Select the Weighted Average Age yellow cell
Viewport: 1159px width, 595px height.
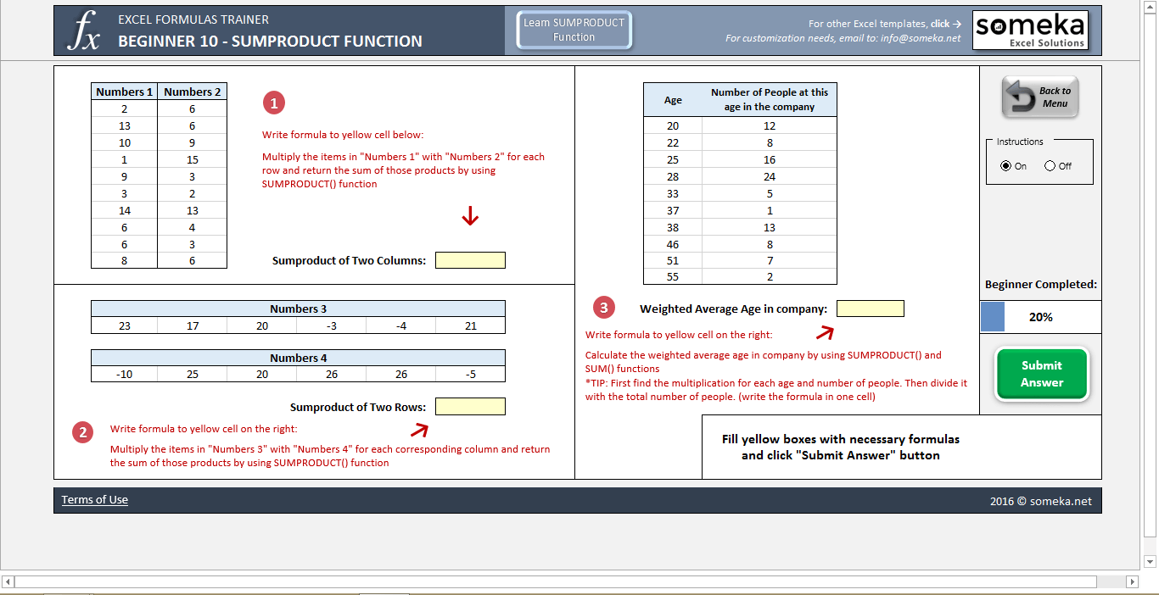coord(871,309)
